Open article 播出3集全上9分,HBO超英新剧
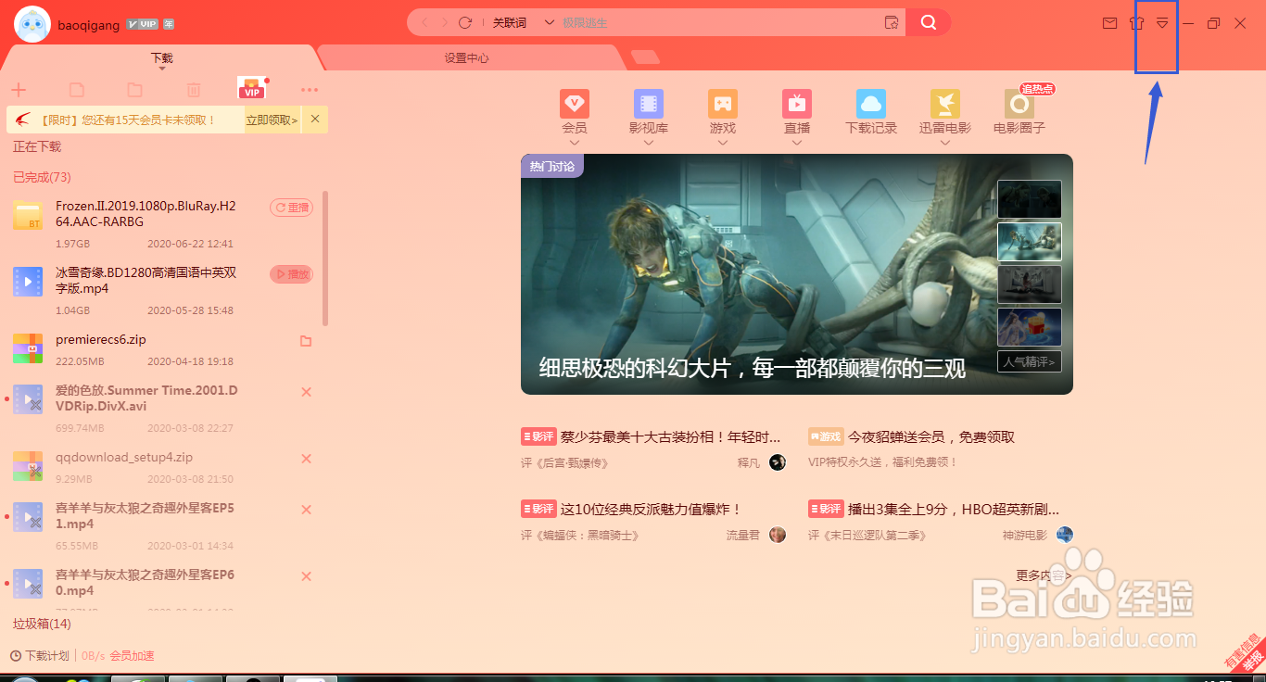Image resolution: width=1266 pixels, height=682 pixels. pos(954,509)
